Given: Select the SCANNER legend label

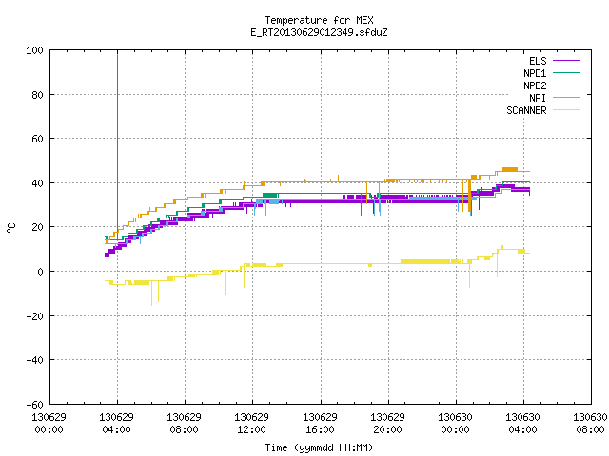Looking at the screenshot, I should 526,110.
